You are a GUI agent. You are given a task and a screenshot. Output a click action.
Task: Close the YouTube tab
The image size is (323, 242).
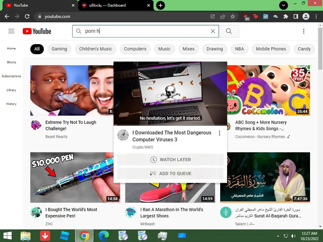pos(73,5)
